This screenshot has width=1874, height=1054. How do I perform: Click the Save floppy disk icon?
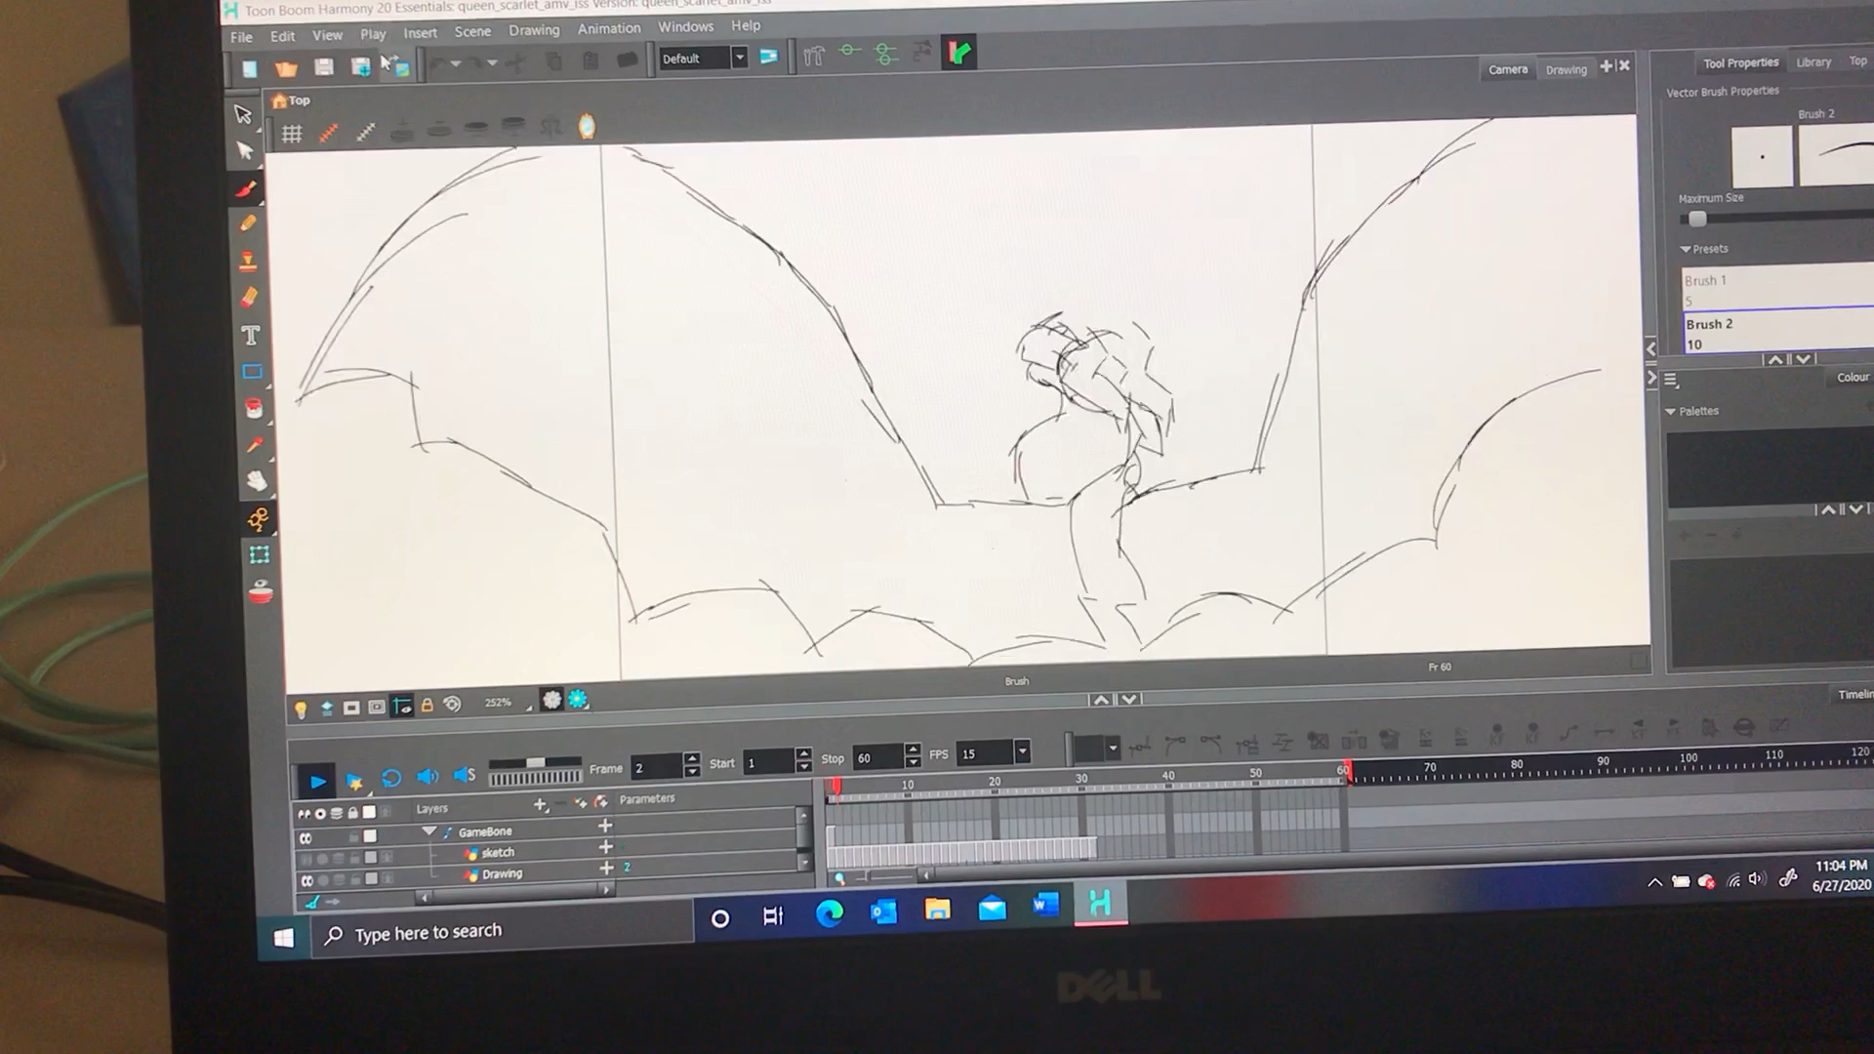click(323, 66)
